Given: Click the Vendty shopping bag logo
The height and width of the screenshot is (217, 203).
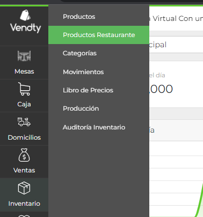Looking at the screenshot, I should (25, 15).
